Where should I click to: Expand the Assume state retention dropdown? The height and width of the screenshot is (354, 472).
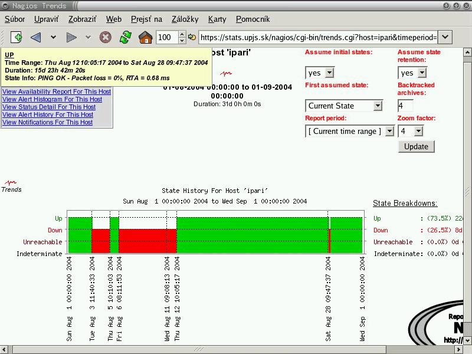(x=412, y=73)
